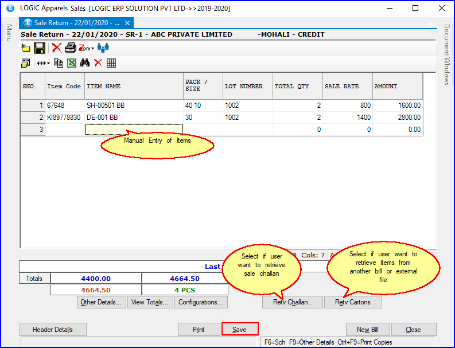Click the floppy disk save icon

[x=40, y=48]
